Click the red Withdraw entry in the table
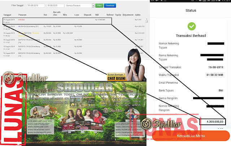This screenshot has width=231, height=146. [22, 19]
